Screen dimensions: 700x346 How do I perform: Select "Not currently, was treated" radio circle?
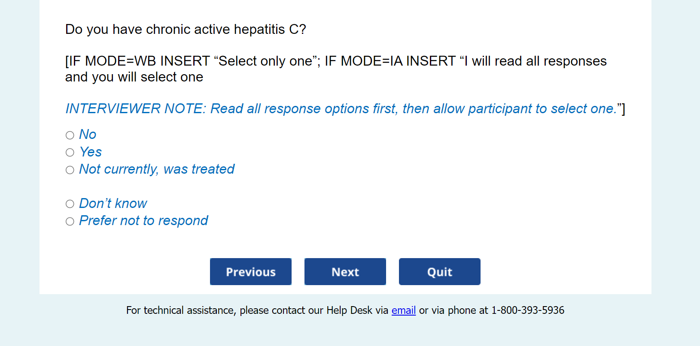pyautogui.click(x=70, y=170)
